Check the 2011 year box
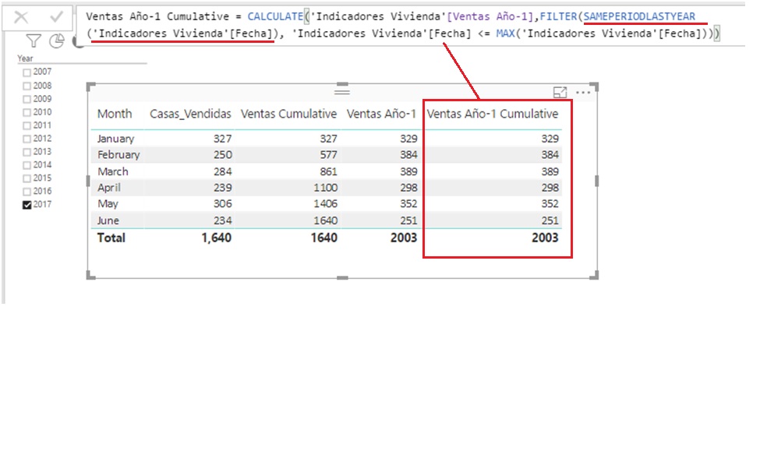This screenshot has width=760, height=458. [x=27, y=126]
